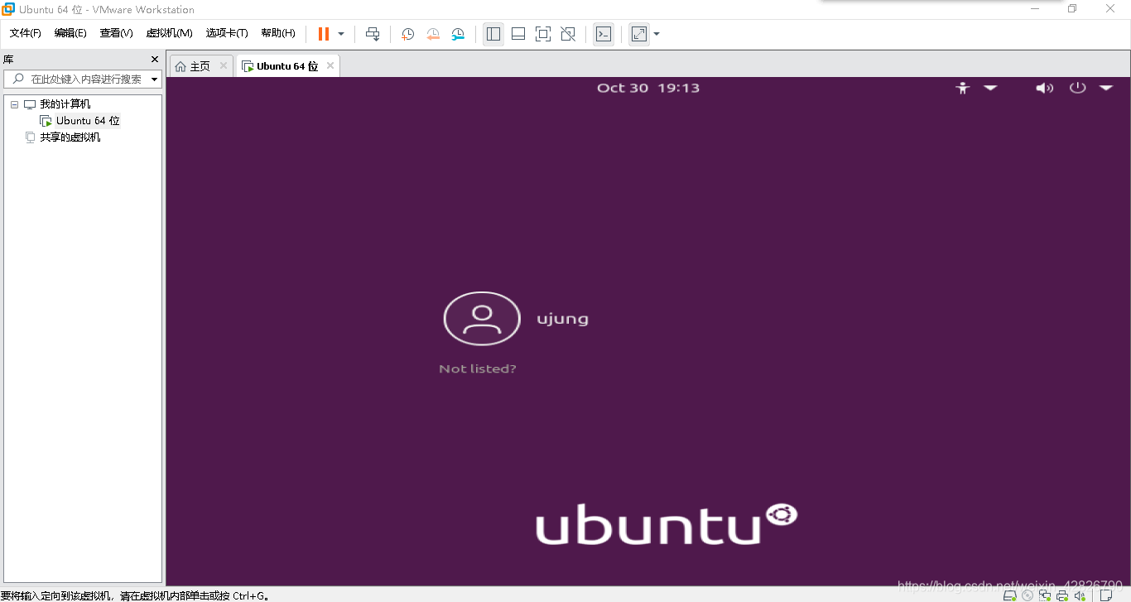Open the 编辑(E) menu
1131x602 pixels.
[x=70, y=33]
